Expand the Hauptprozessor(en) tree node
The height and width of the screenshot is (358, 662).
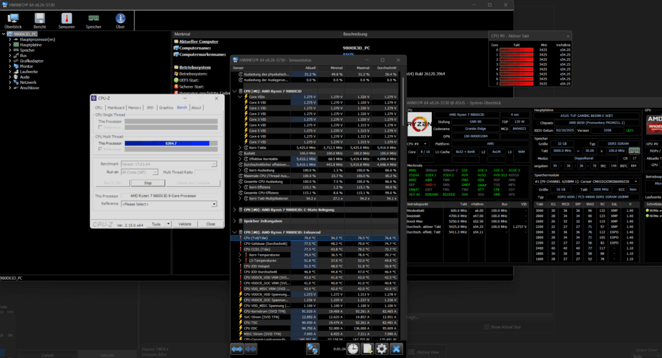[x=10, y=39]
